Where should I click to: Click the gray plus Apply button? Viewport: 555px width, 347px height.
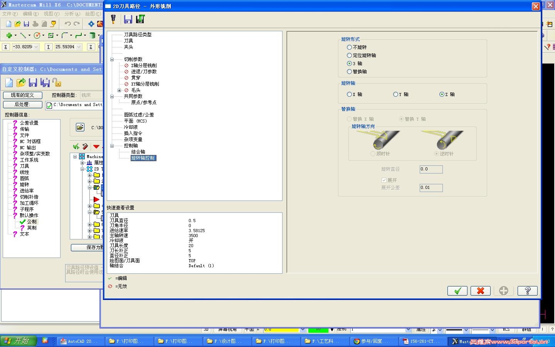pyautogui.click(x=504, y=291)
